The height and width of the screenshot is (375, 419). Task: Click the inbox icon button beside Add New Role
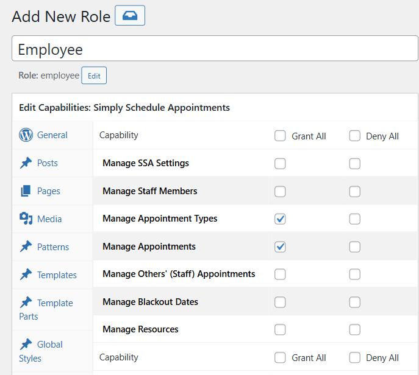pyautogui.click(x=130, y=15)
